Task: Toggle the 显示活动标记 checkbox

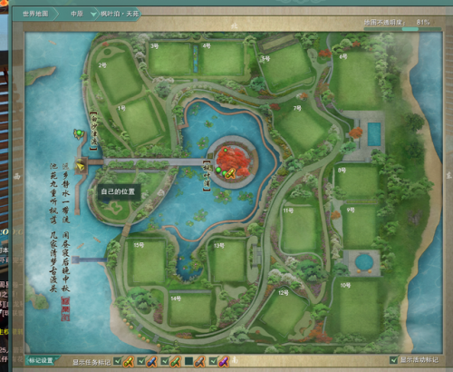Action: tap(393, 359)
